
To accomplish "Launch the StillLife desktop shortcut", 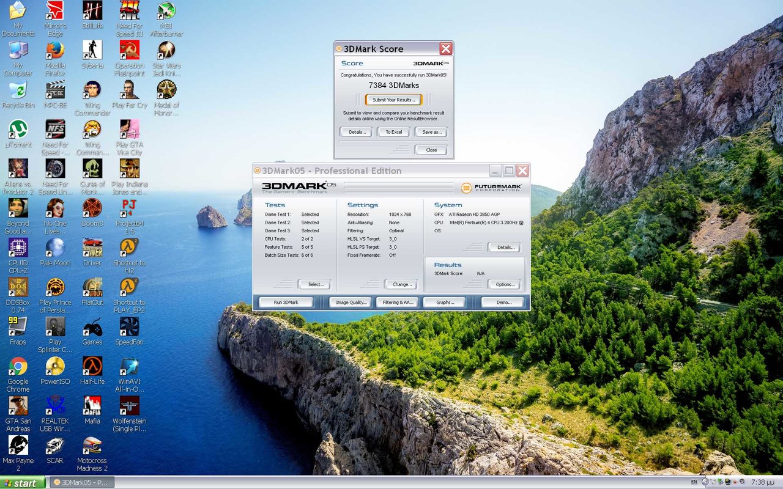I will pos(92,15).
